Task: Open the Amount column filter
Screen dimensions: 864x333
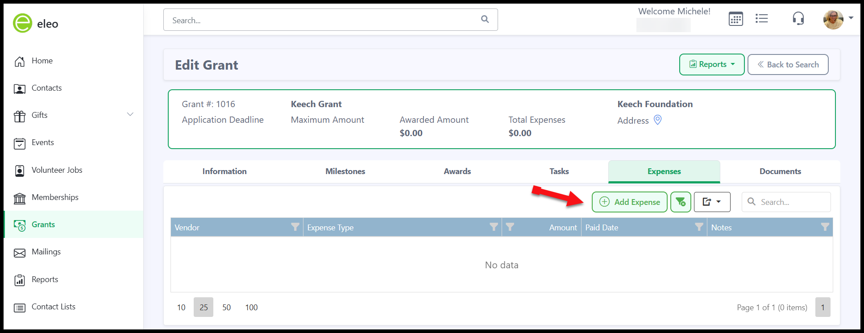Action: coord(510,227)
